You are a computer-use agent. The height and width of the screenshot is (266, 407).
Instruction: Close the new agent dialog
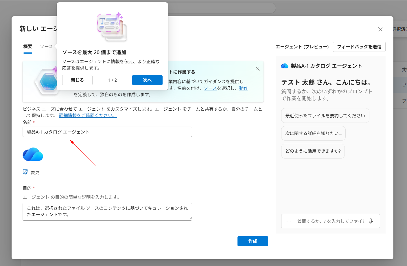[x=380, y=29]
